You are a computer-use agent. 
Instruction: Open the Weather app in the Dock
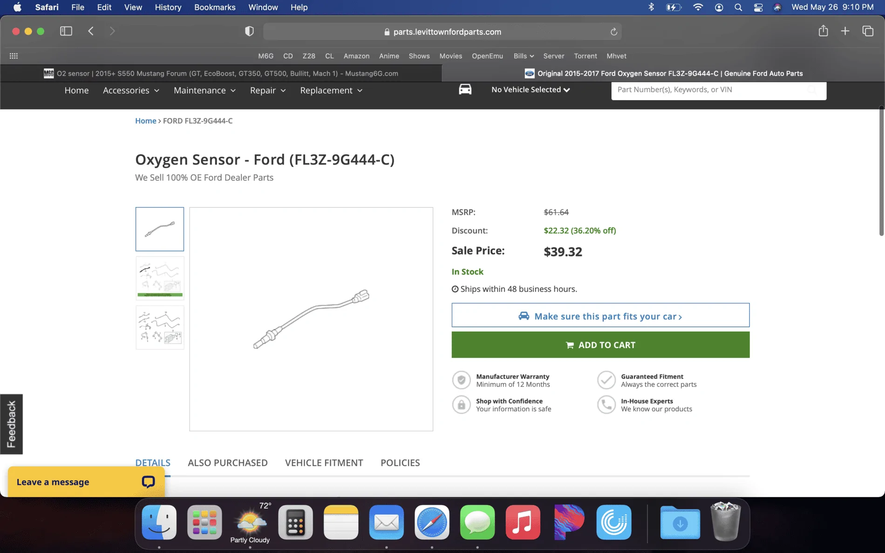click(x=250, y=522)
